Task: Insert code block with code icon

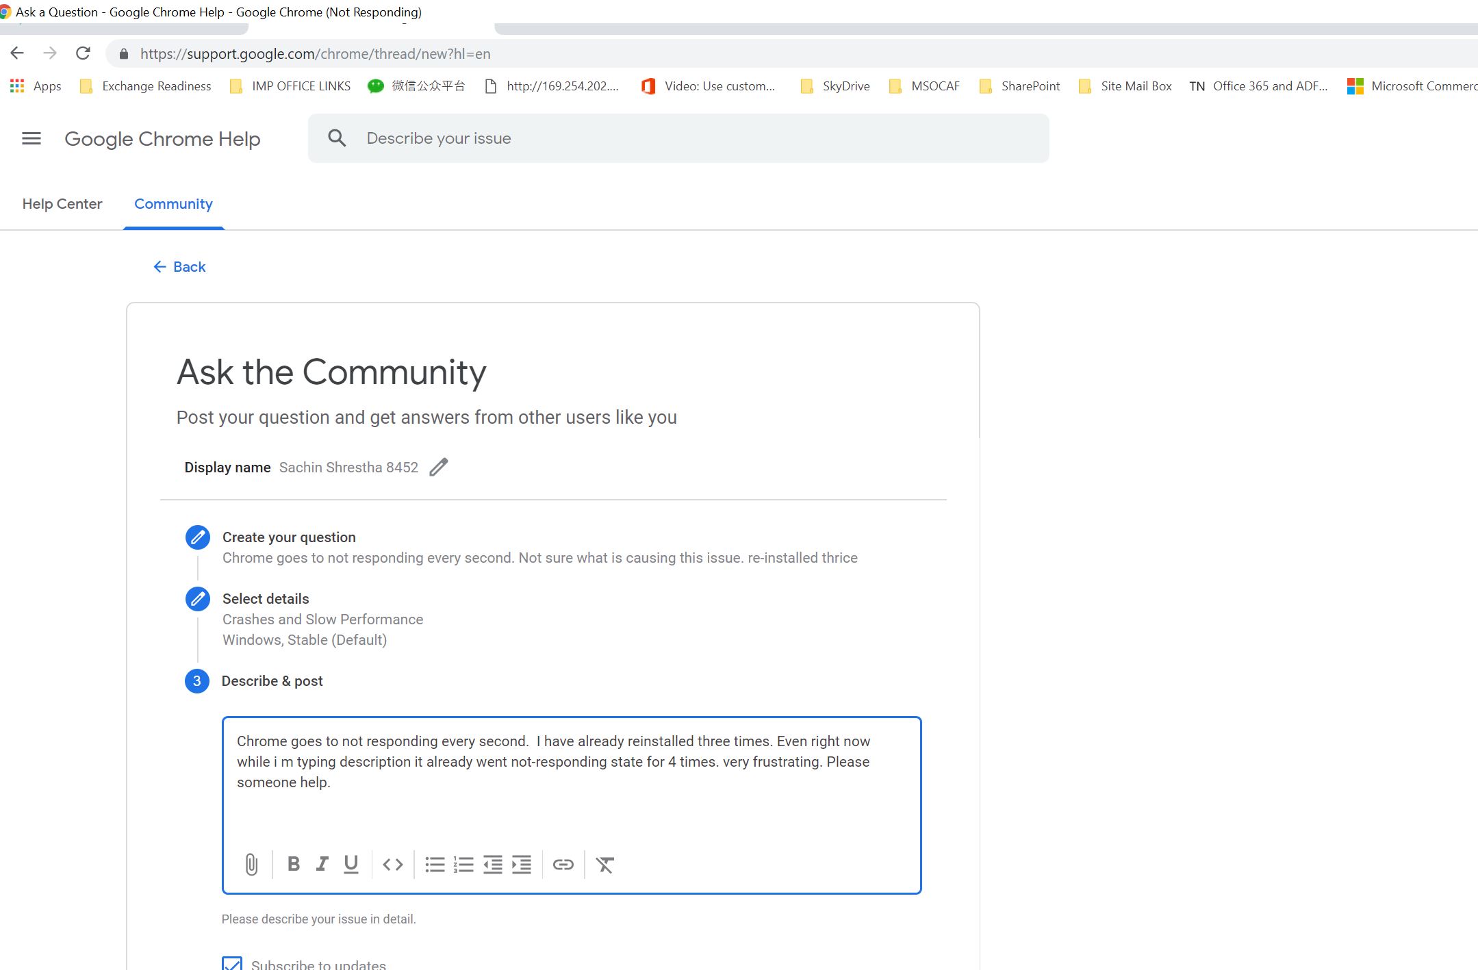Action: click(x=393, y=865)
